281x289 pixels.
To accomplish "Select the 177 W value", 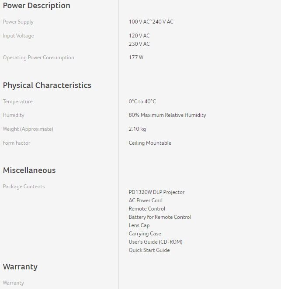I will click(x=136, y=58).
